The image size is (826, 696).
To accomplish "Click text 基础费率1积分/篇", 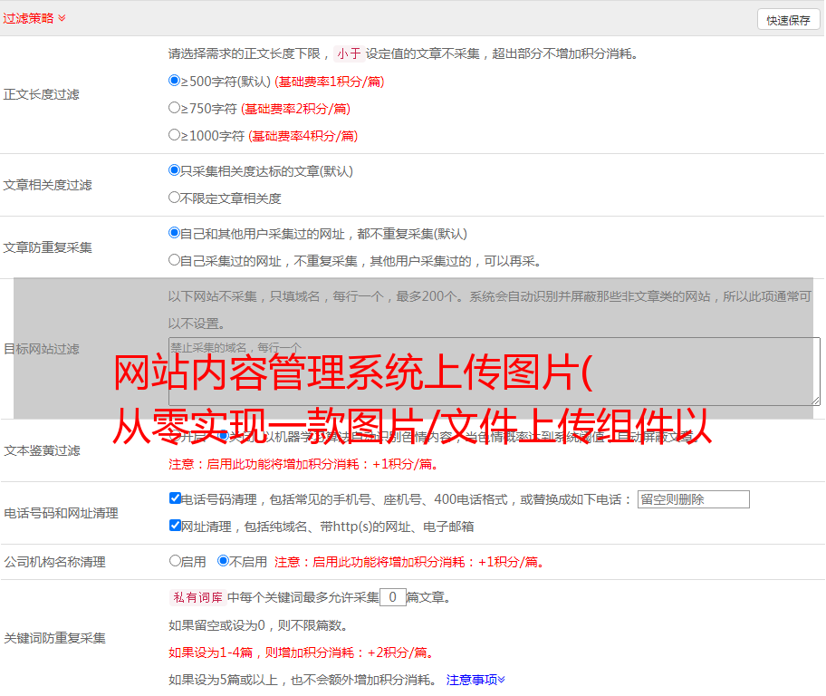I will 330,82.
